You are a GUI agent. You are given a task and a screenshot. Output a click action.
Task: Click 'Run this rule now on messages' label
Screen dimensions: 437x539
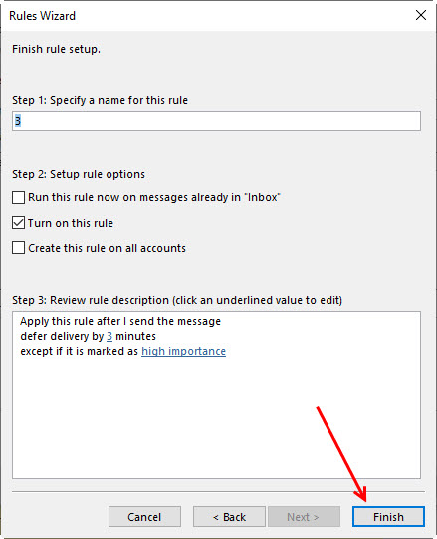click(x=154, y=197)
